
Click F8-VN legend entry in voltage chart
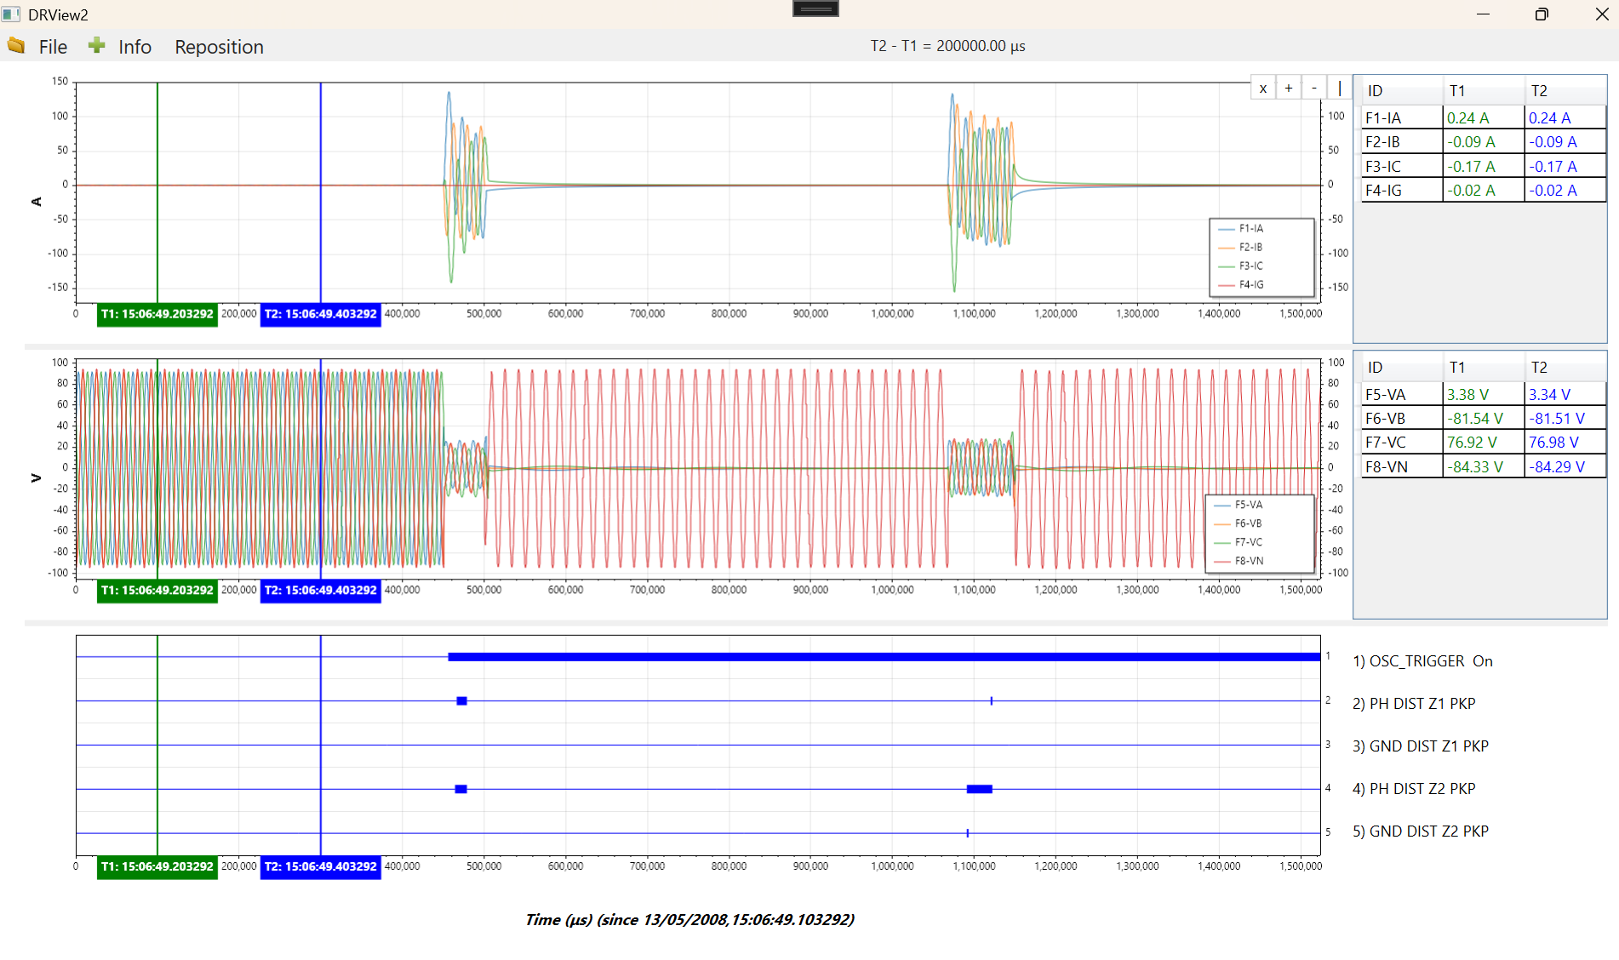click(x=1239, y=562)
